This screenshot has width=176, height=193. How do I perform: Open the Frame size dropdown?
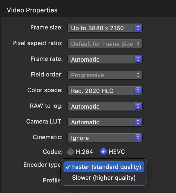(105, 28)
